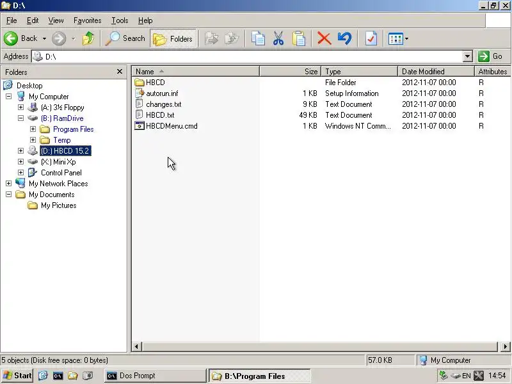Click the command prompt quick launch icon
Screen dimensions: 512x384
pyautogui.click(x=58, y=376)
